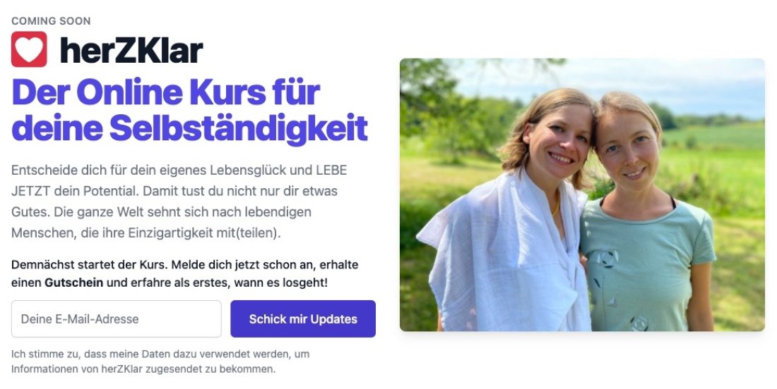Click the Schick mir Updates button
The image size is (777, 389).
(x=303, y=319)
